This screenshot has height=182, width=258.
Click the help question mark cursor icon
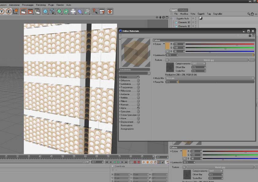point(95,12)
